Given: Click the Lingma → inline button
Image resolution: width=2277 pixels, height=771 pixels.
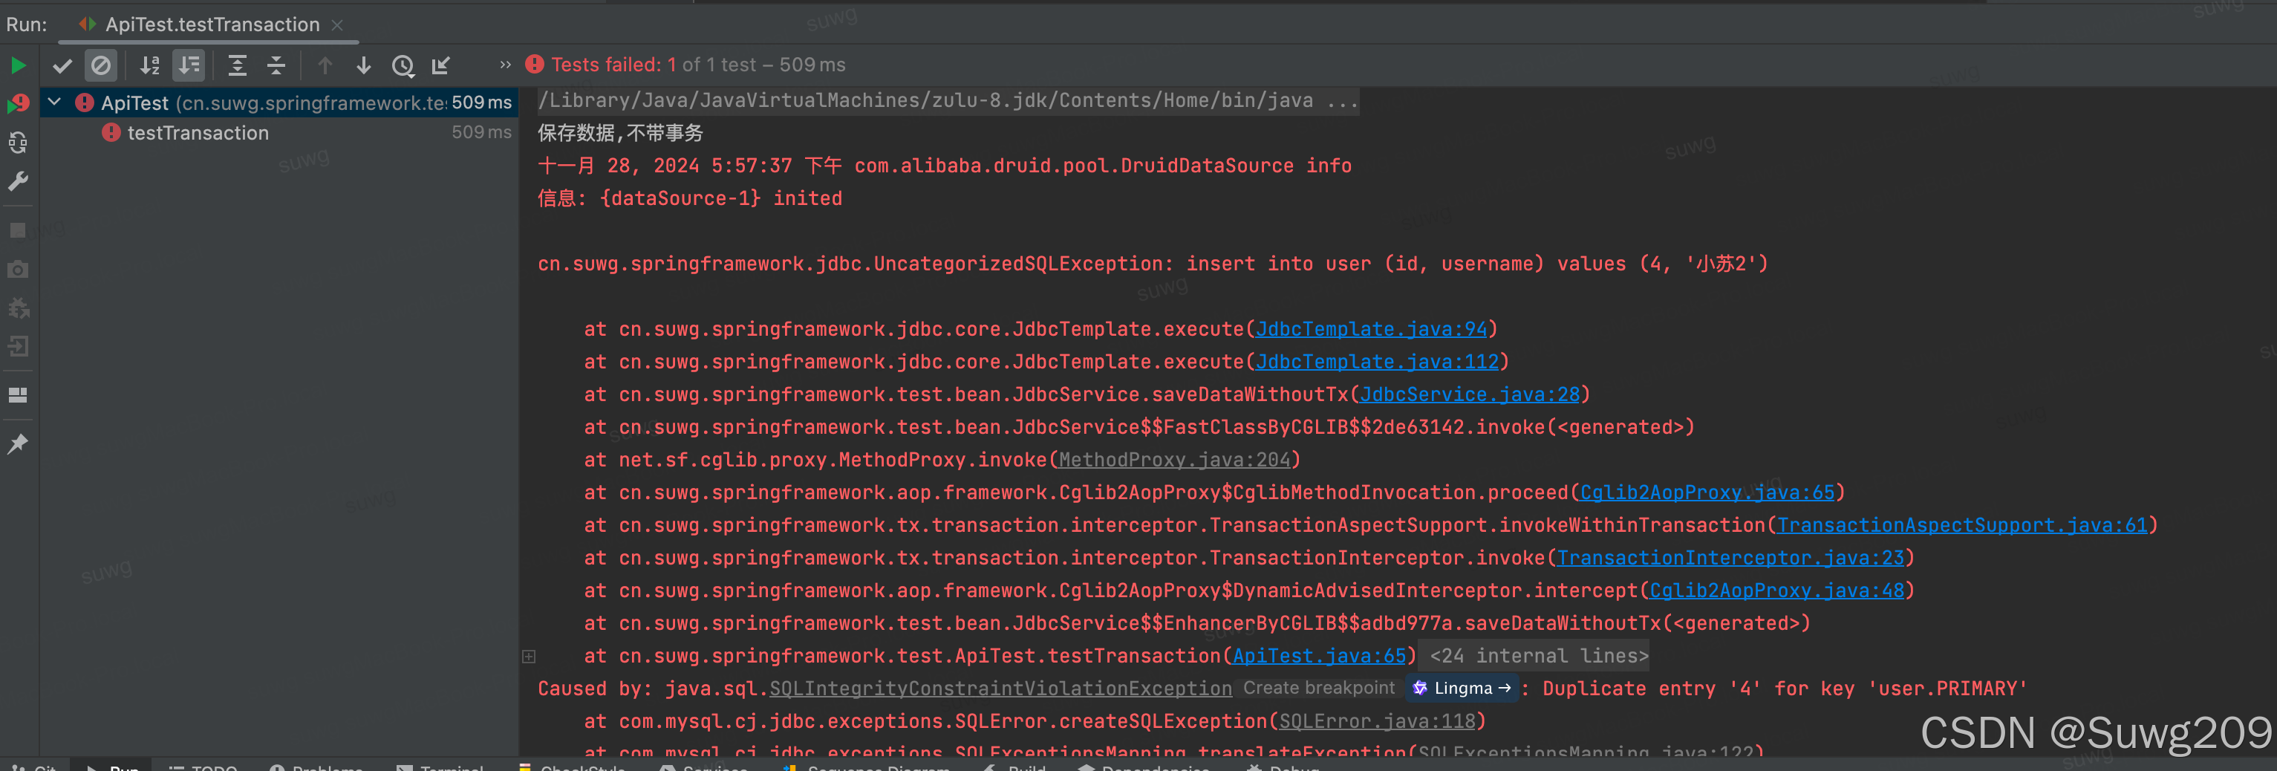Looking at the screenshot, I should [x=1463, y=688].
